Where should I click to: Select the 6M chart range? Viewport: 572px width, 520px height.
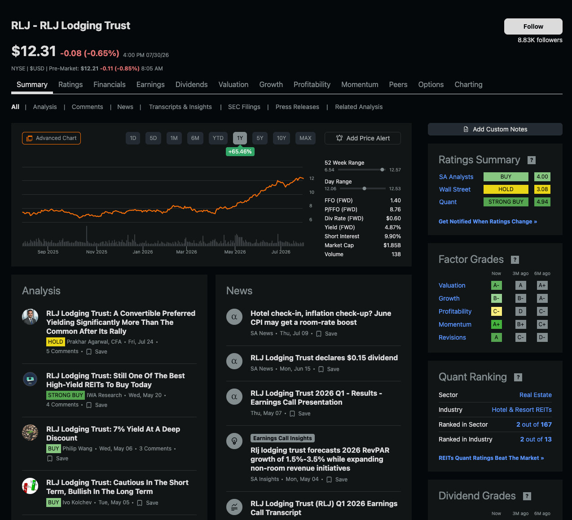[x=195, y=138]
